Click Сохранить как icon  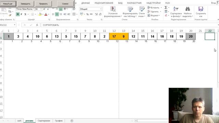[201, 12]
